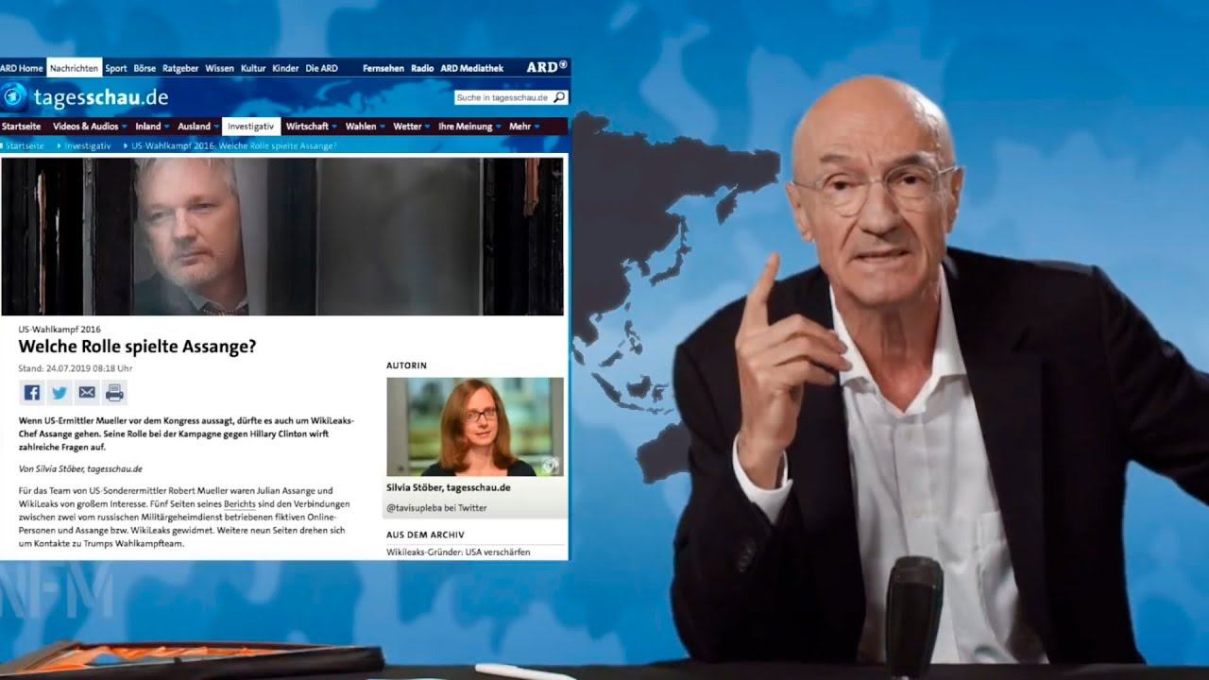Click AUS DEM ARCHIV section heading
1209x680 pixels.
[425, 535]
